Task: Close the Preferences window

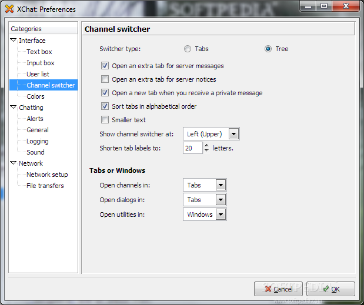Action: click(x=346, y=6)
